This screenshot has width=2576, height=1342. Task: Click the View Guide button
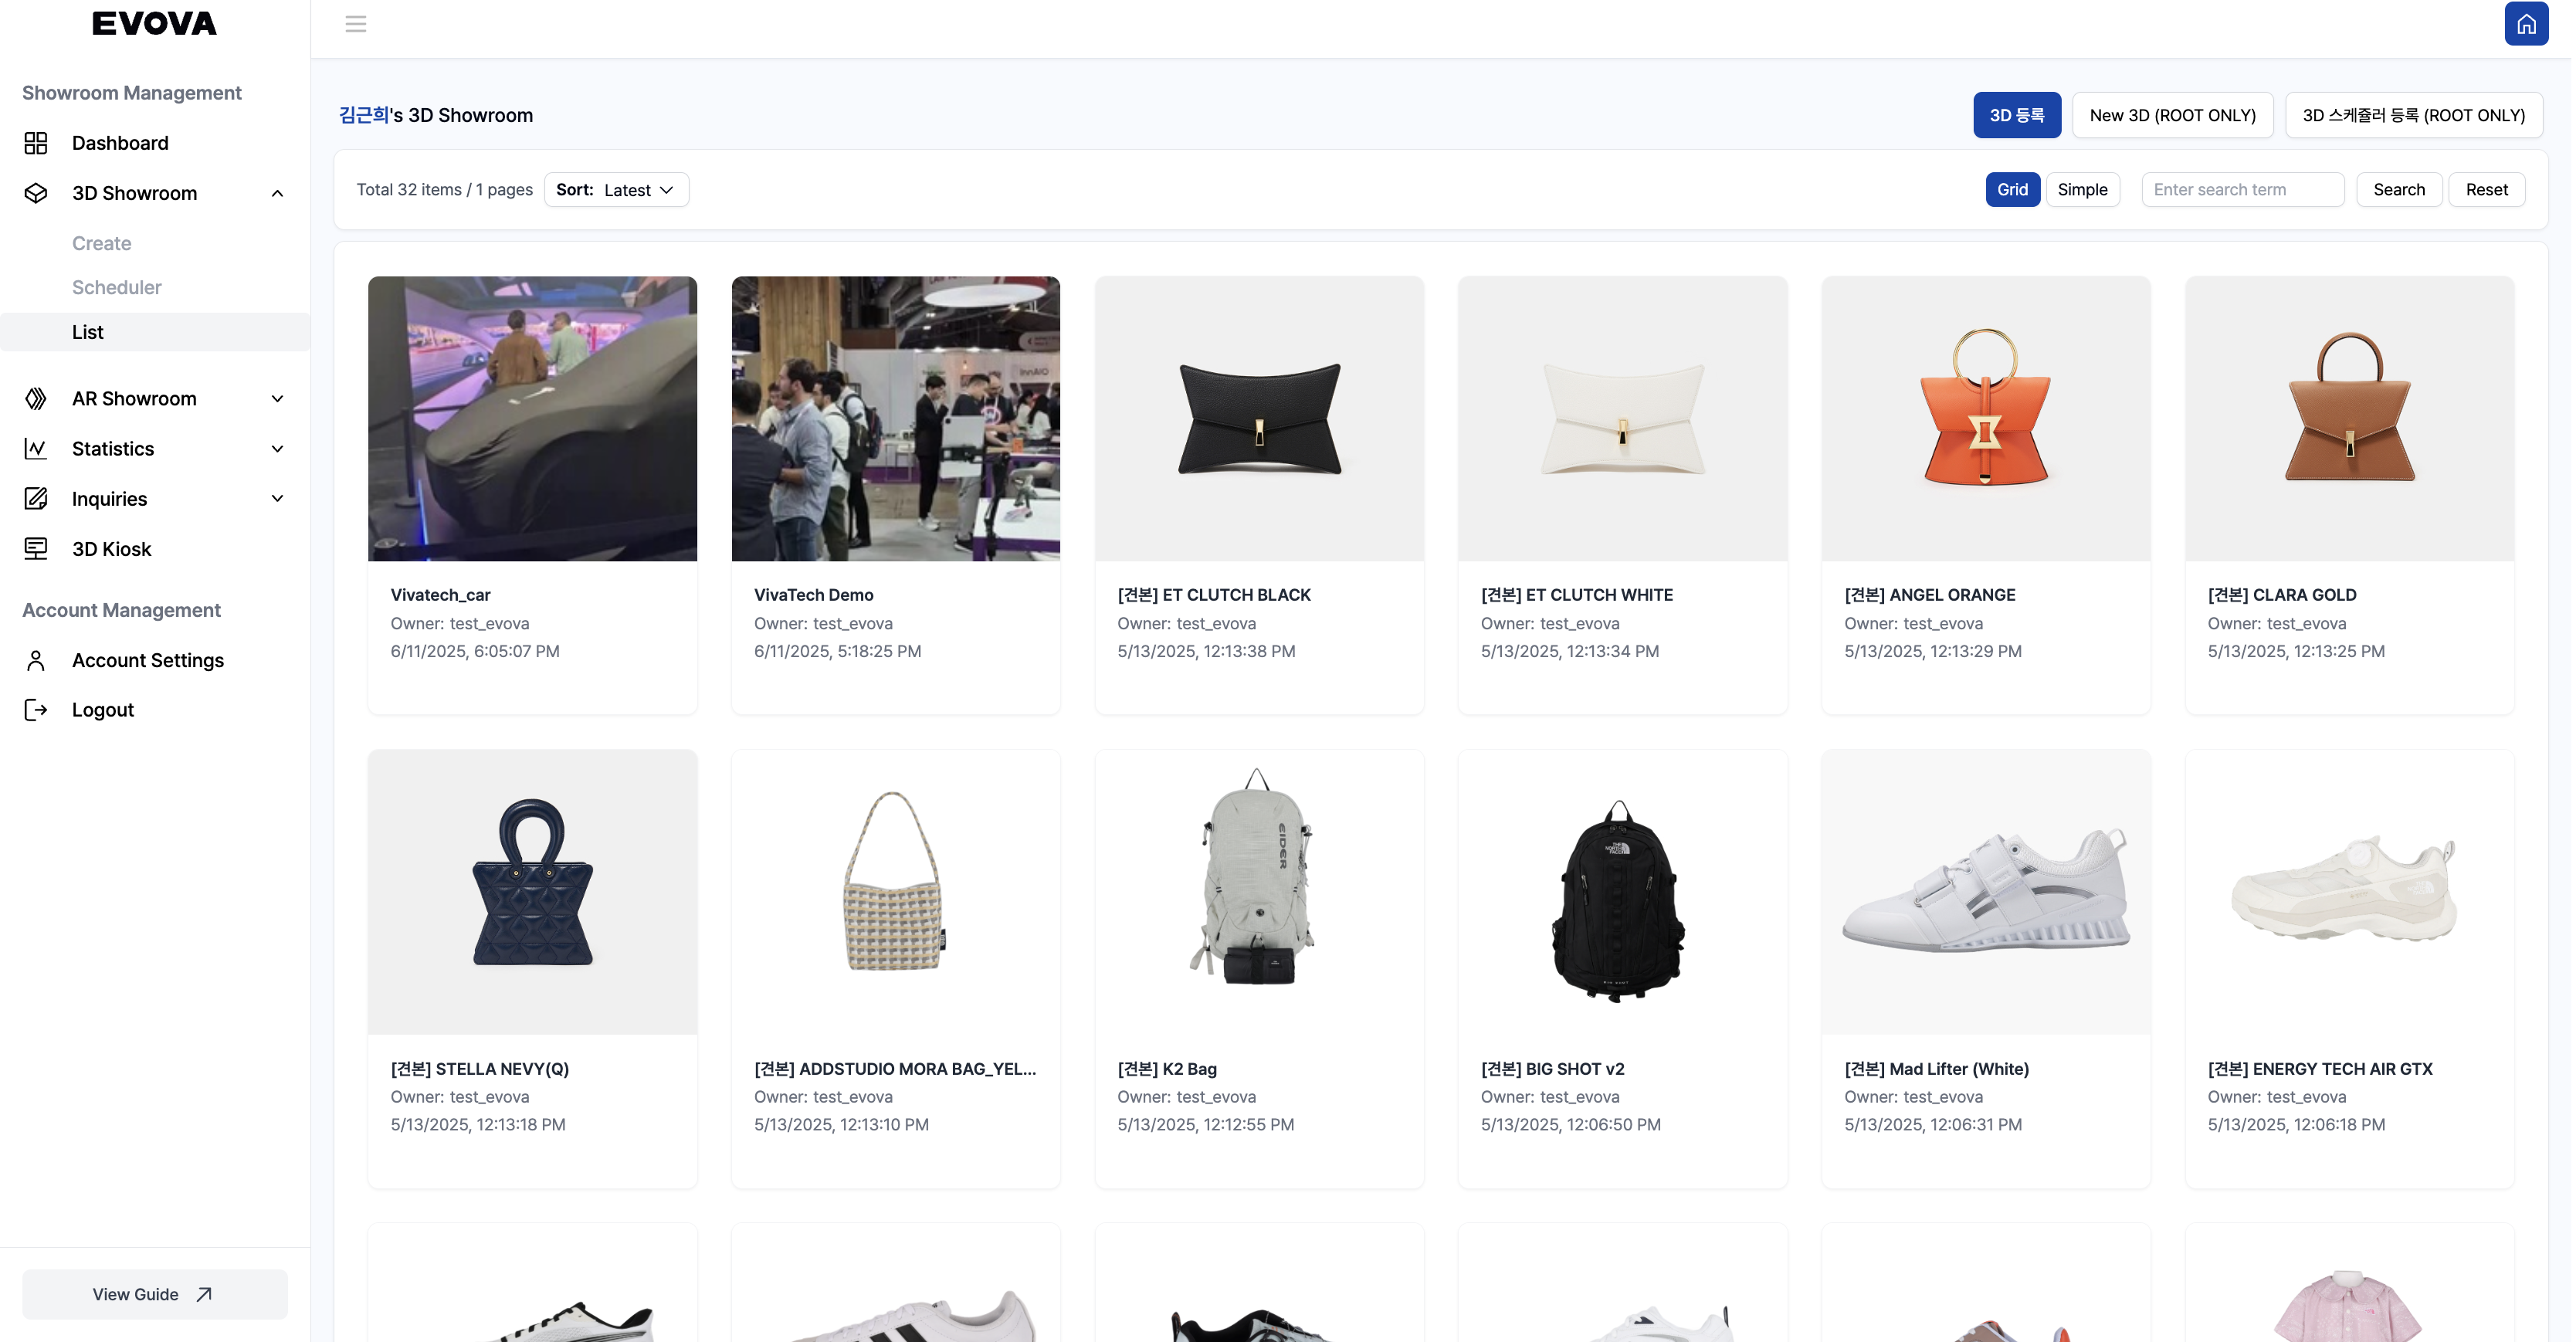154,1293
